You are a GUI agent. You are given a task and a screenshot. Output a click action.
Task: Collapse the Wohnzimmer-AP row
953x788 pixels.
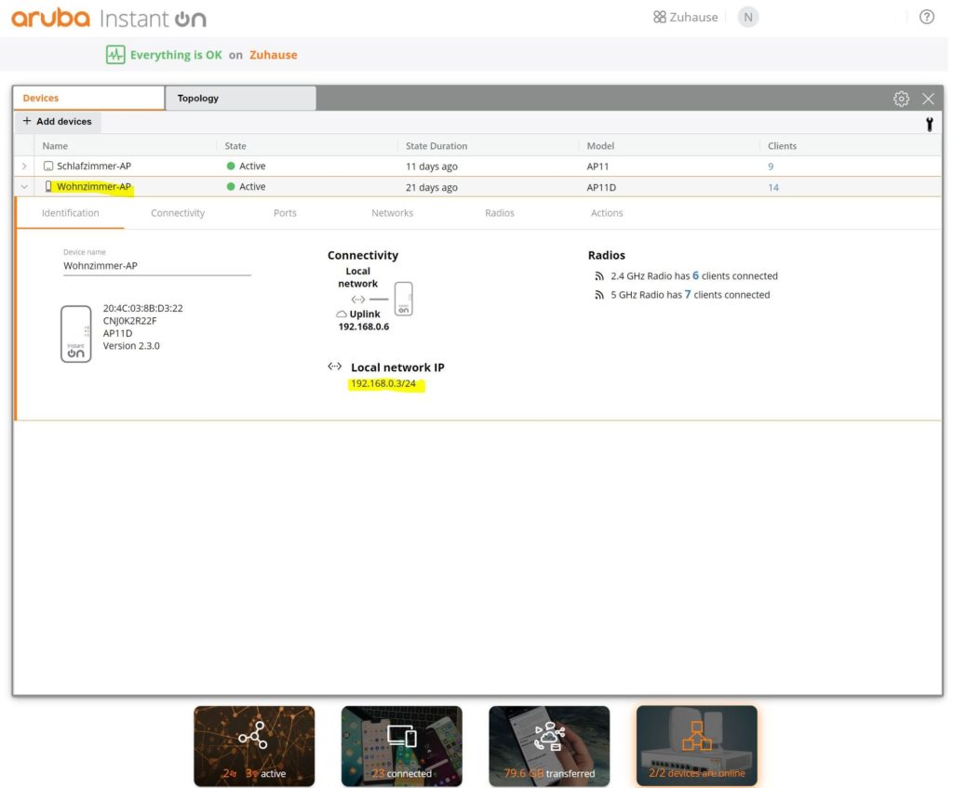24,186
